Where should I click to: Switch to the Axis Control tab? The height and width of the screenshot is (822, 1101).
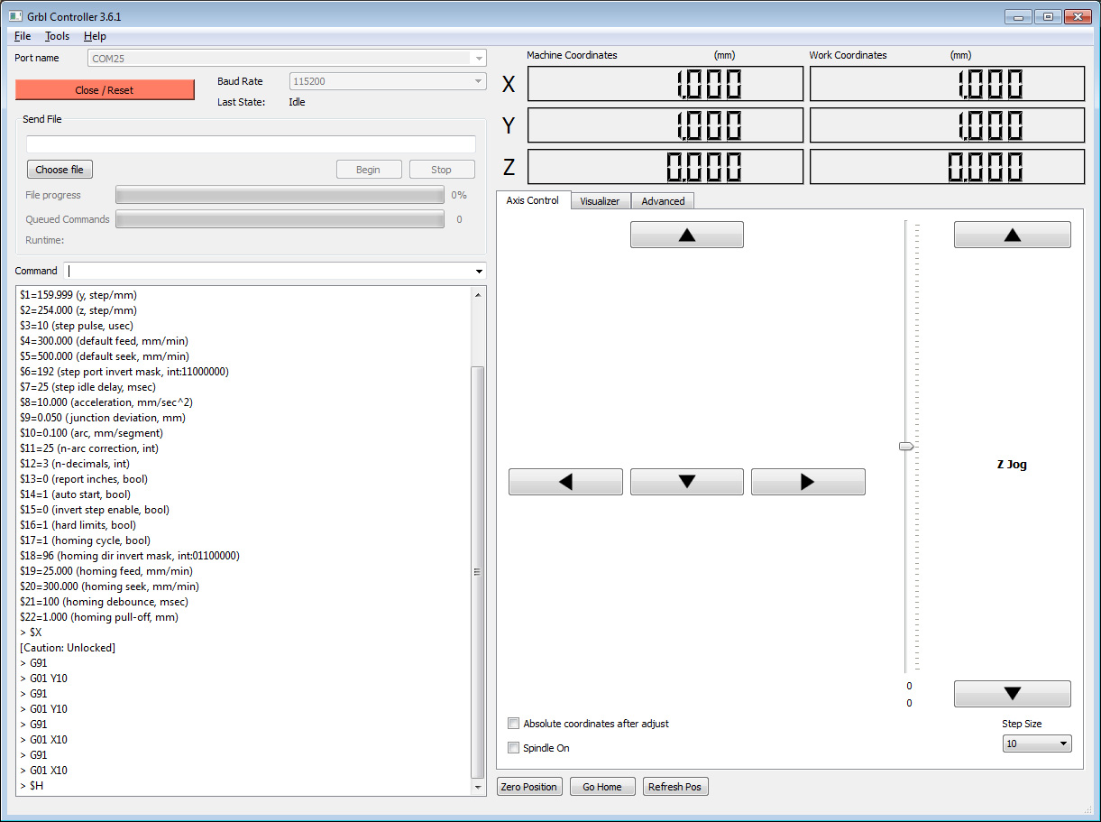pos(532,200)
